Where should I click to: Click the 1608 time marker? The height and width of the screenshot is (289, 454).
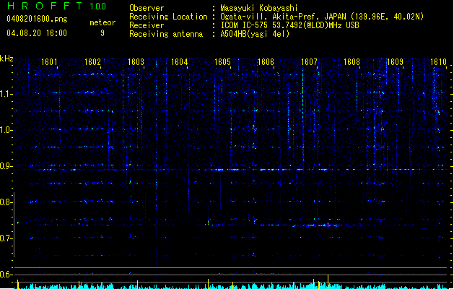pyautogui.click(x=352, y=62)
